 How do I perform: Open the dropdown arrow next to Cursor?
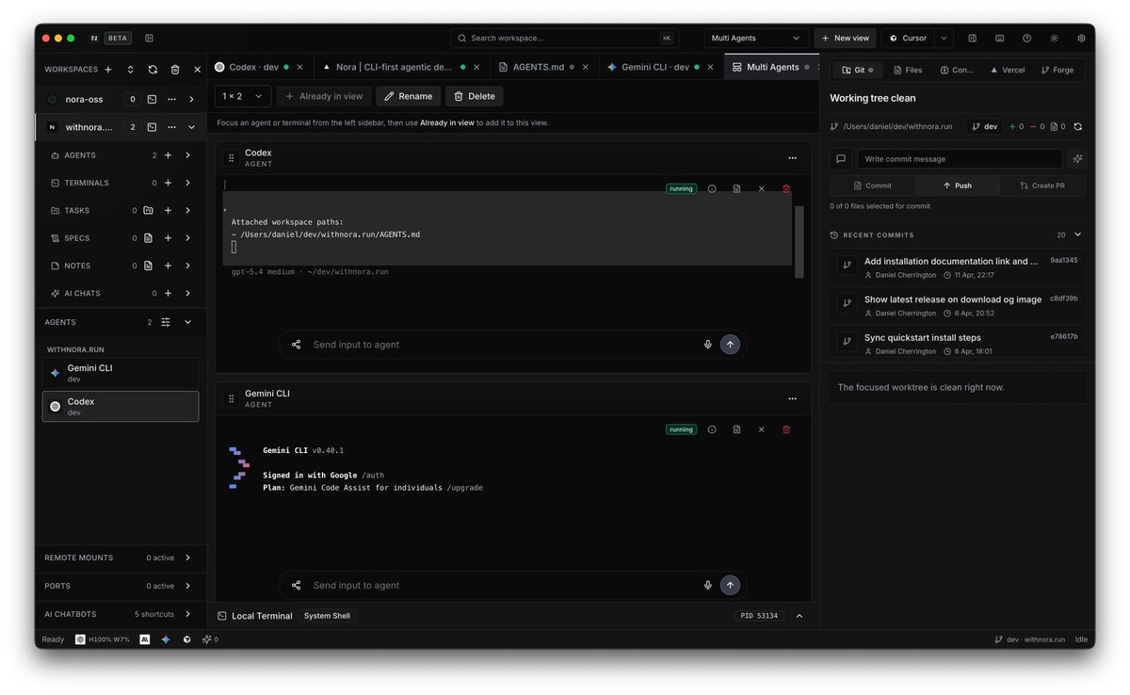coord(944,39)
